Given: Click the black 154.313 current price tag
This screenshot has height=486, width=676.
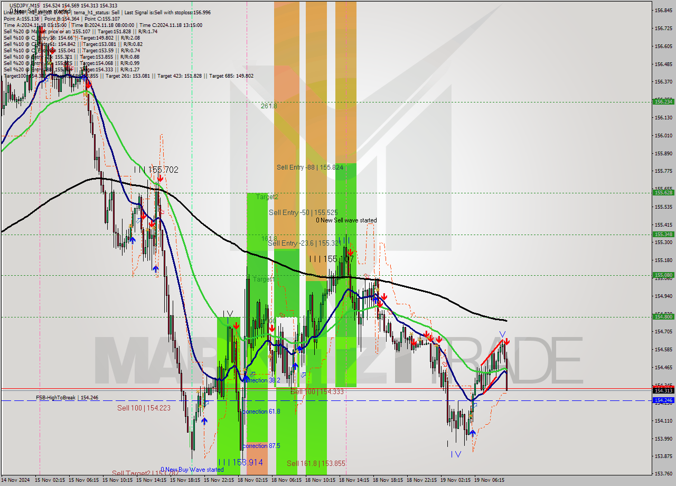Looking at the screenshot, I should pyautogui.click(x=663, y=390).
